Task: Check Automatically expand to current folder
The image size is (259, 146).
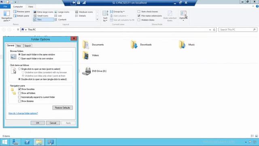Action: [19, 97]
